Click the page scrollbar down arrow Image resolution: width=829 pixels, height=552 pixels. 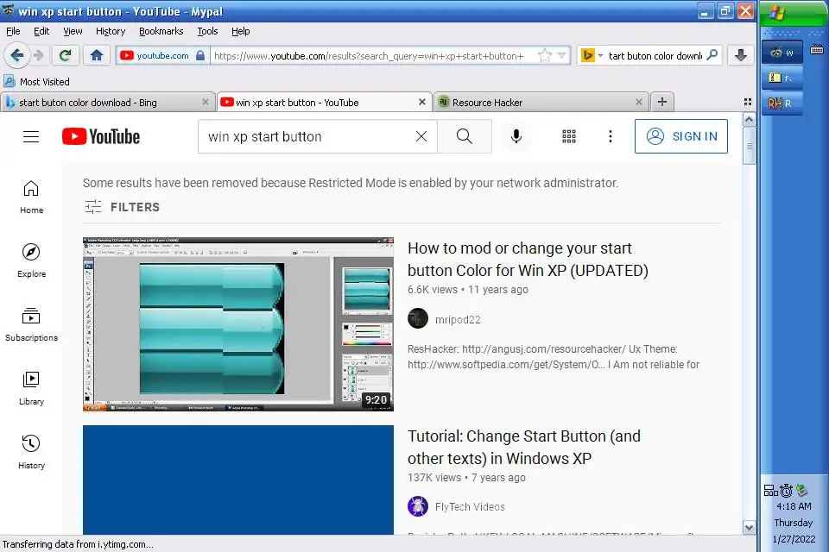pyautogui.click(x=749, y=527)
